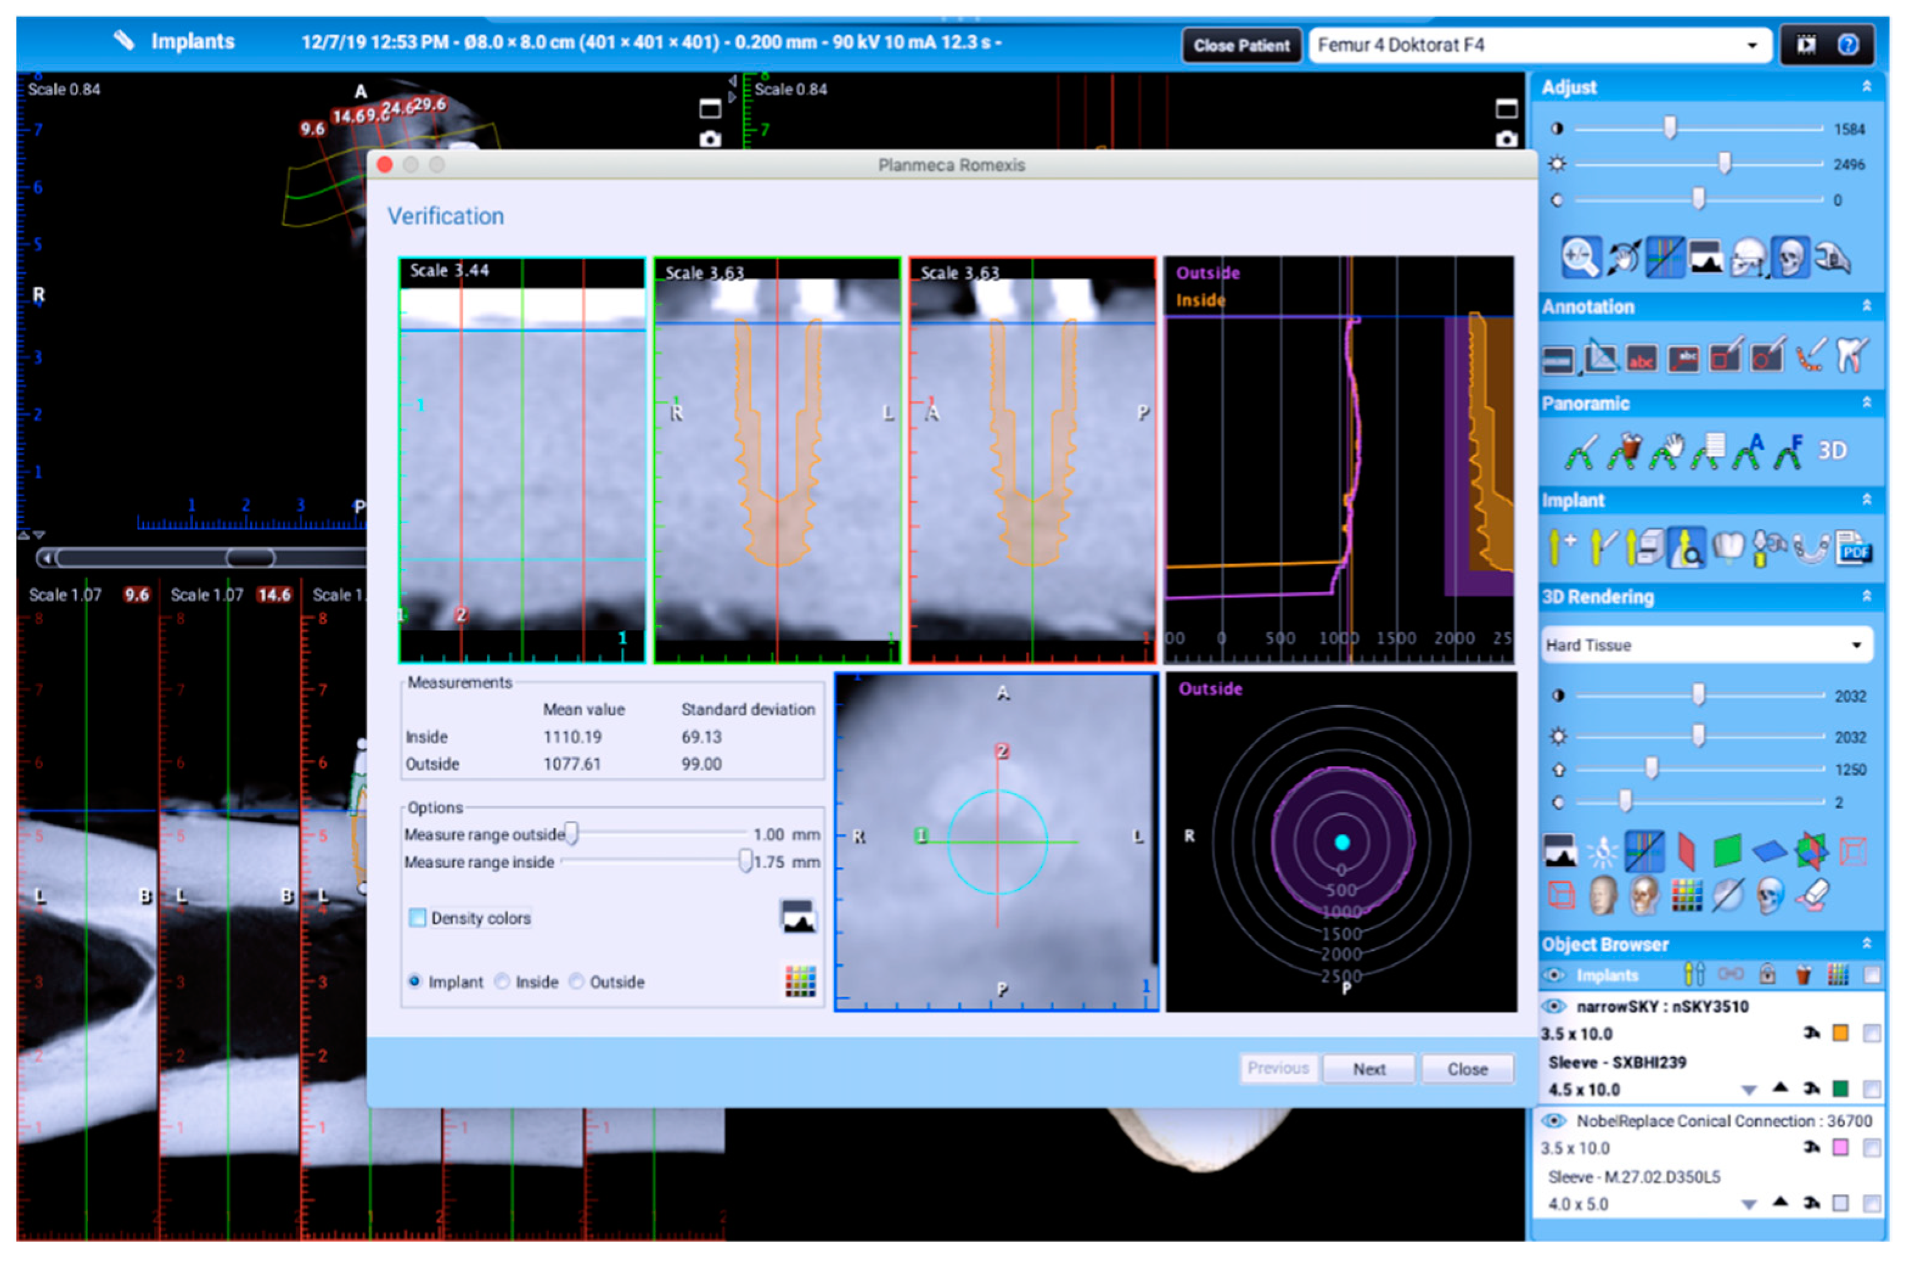Click the film playback button in top bar
The width and height of the screenshot is (1906, 1264).
pyautogui.click(x=1806, y=44)
